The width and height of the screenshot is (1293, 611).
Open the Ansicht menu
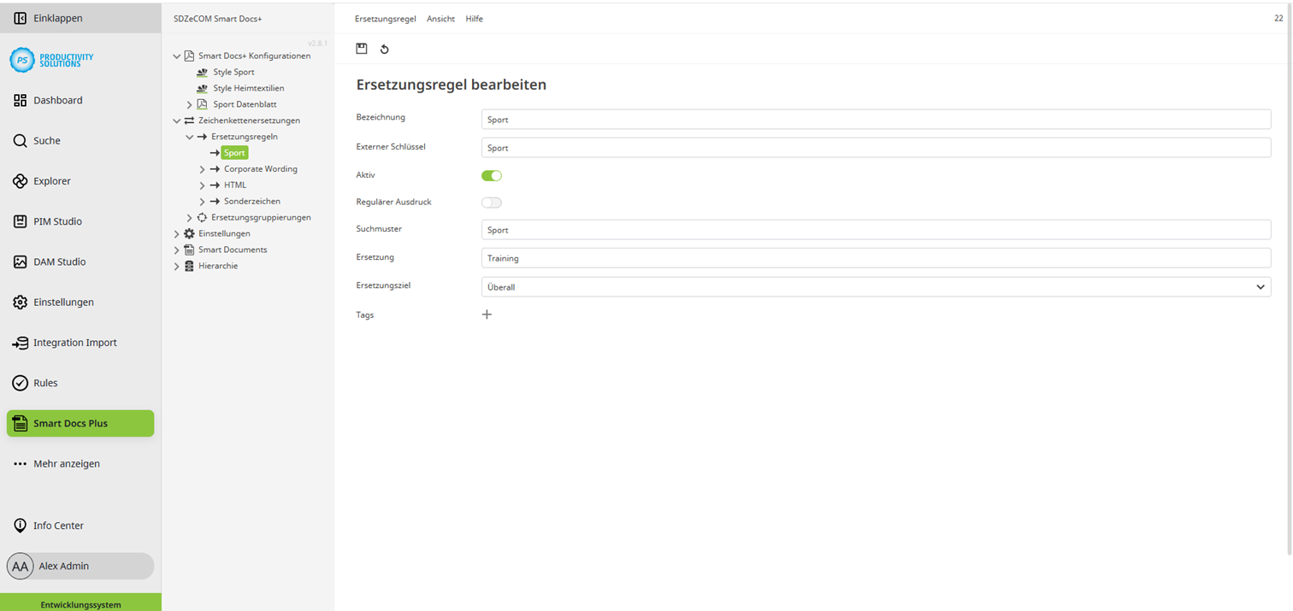point(440,18)
